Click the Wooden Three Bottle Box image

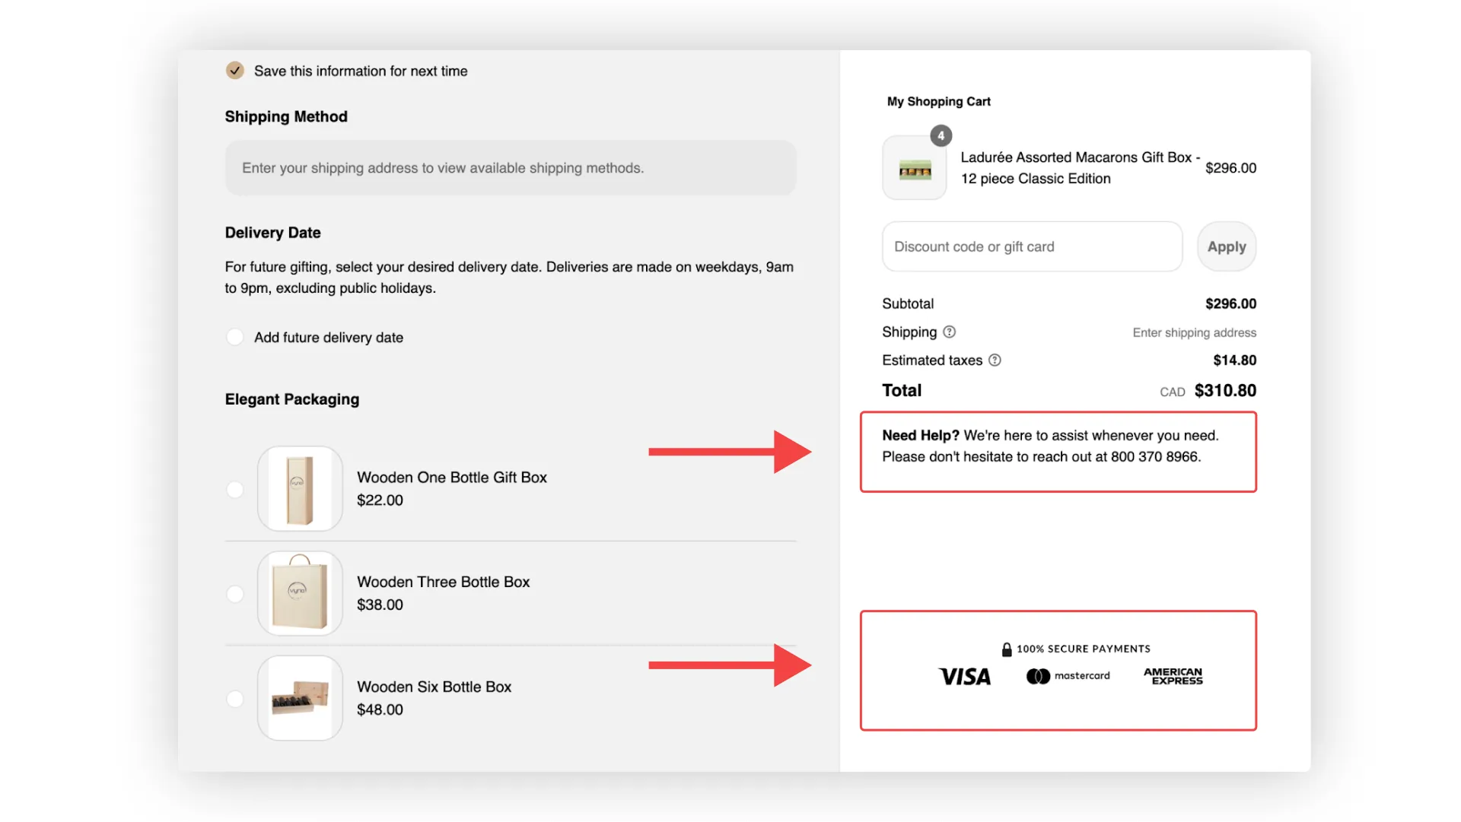coord(300,594)
